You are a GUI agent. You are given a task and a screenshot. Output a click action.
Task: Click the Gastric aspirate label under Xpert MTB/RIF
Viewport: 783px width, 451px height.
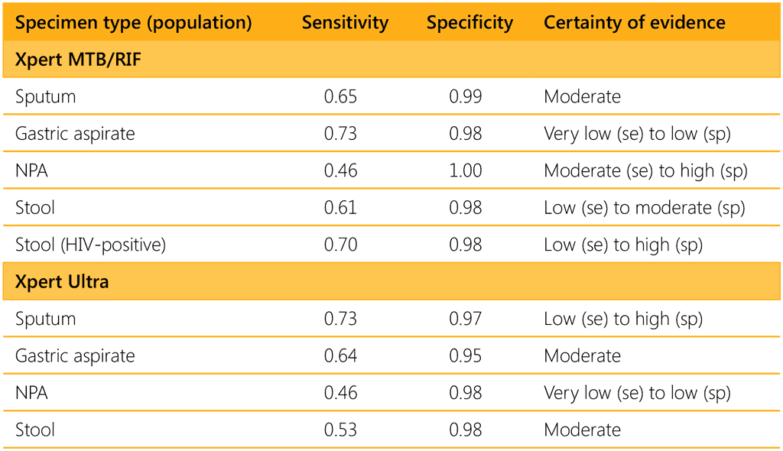[x=75, y=134]
